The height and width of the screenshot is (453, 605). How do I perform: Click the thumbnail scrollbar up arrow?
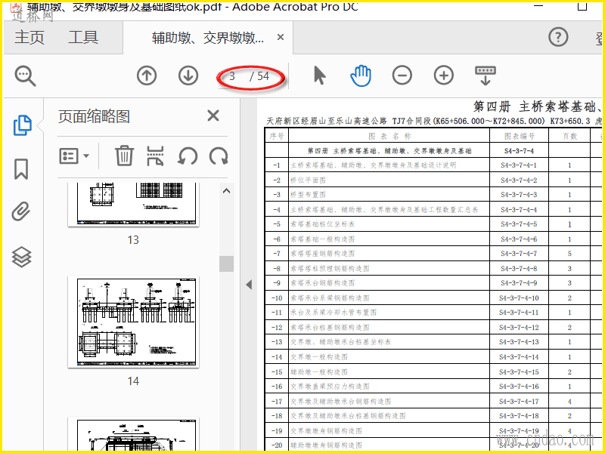tap(226, 190)
